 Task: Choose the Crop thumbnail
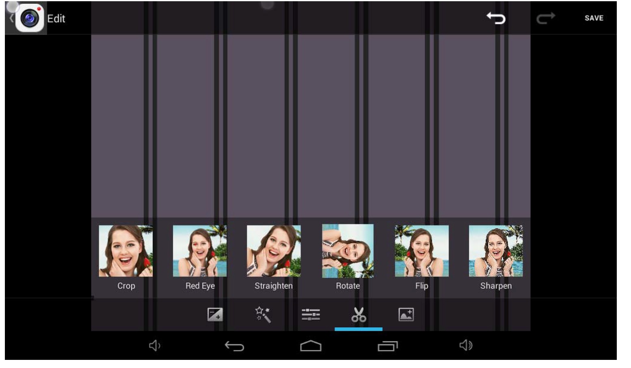(x=126, y=251)
